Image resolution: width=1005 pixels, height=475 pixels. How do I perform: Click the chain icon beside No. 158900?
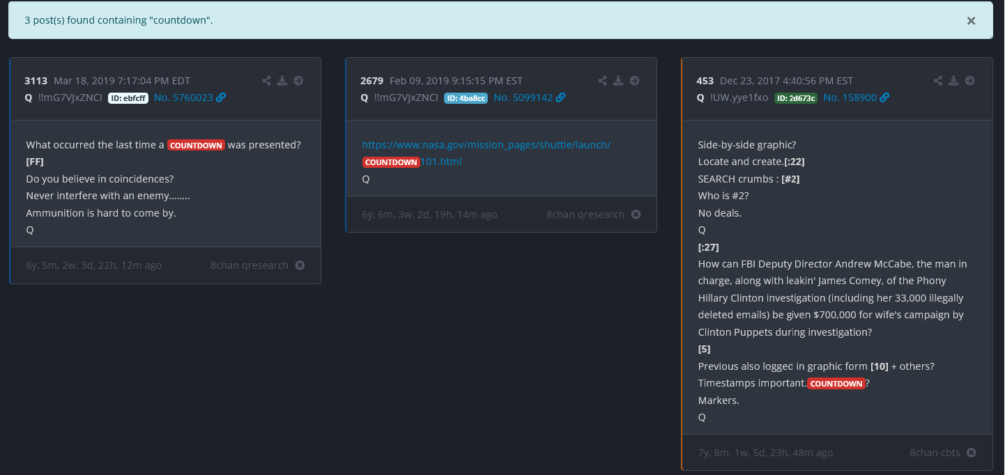click(884, 98)
